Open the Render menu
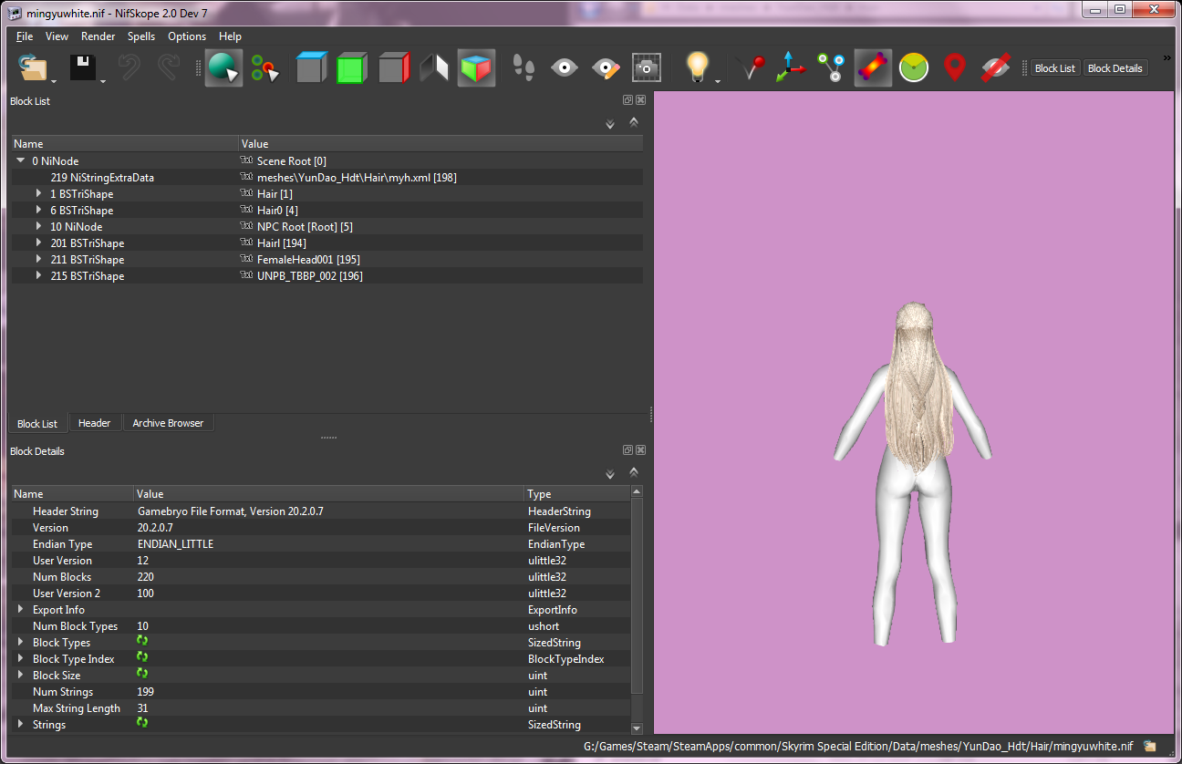Image resolution: width=1182 pixels, height=764 pixels. pos(98,36)
